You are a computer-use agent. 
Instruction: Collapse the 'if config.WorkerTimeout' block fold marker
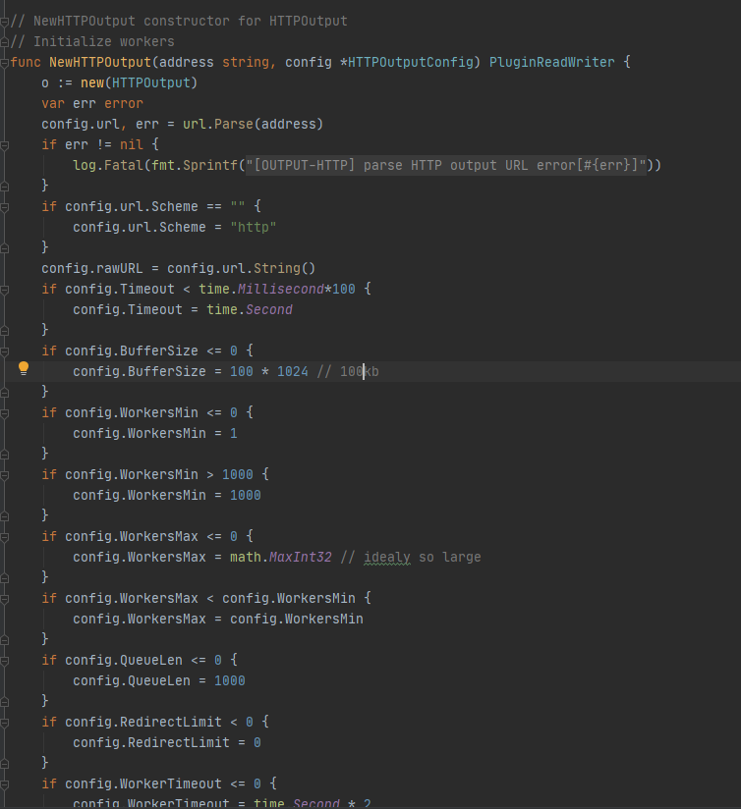(x=4, y=785)
